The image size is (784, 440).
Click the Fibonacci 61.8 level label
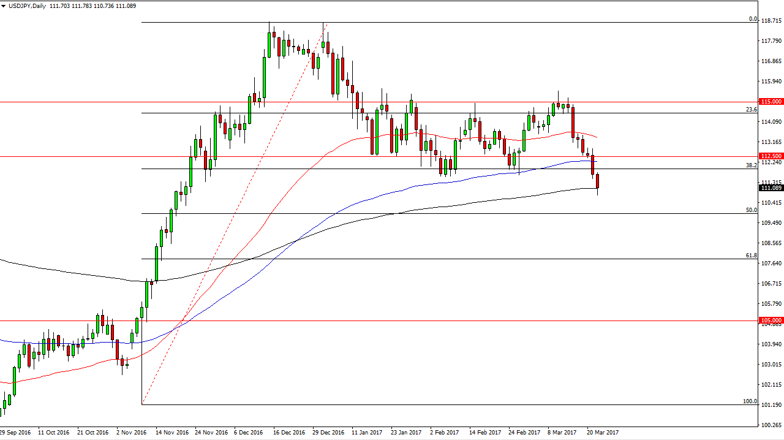(752, 255)
